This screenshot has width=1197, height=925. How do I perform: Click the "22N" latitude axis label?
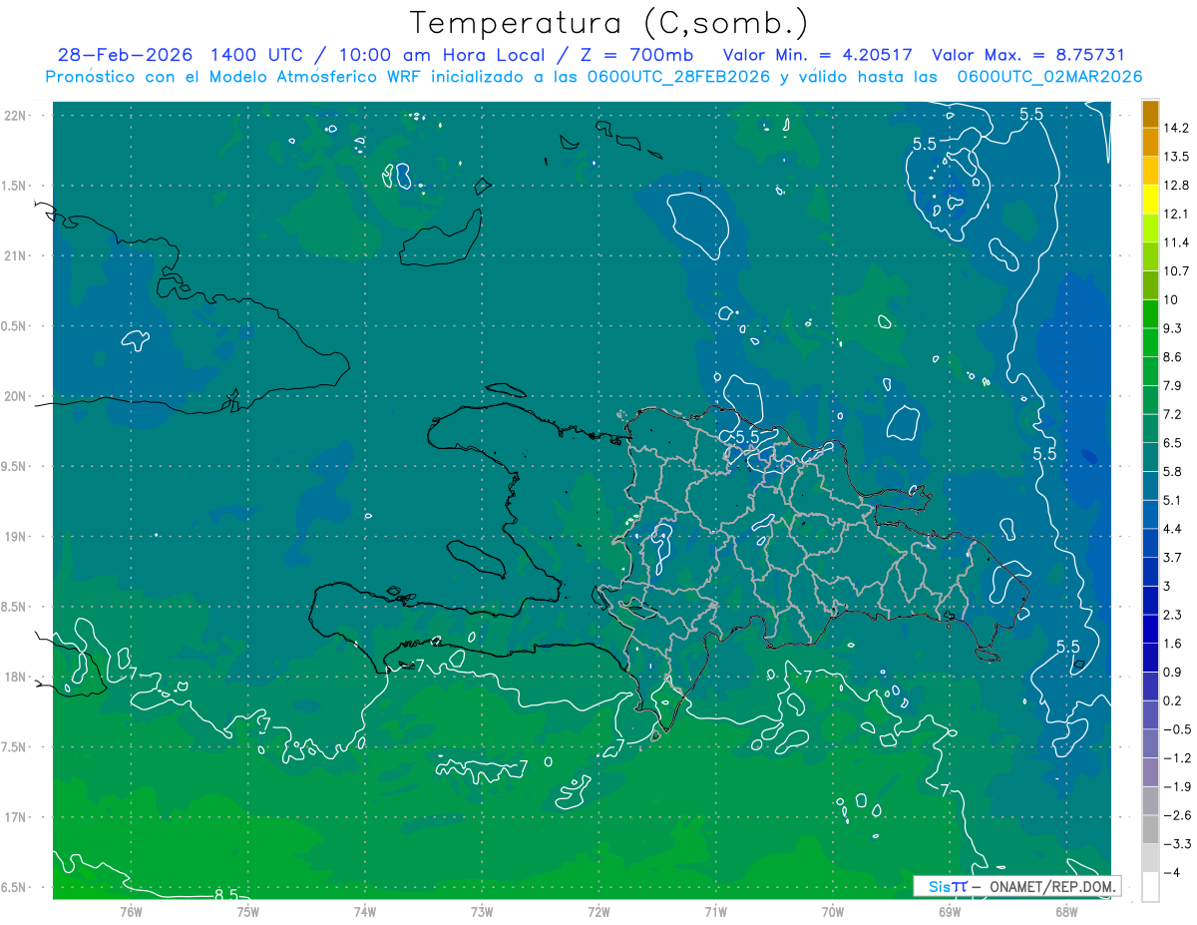16,116
